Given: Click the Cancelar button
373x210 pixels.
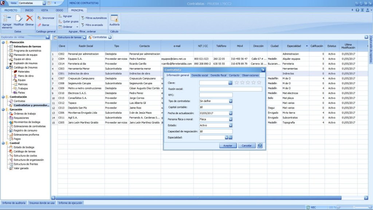Looking at the screenshot, I should coord(247,145).
